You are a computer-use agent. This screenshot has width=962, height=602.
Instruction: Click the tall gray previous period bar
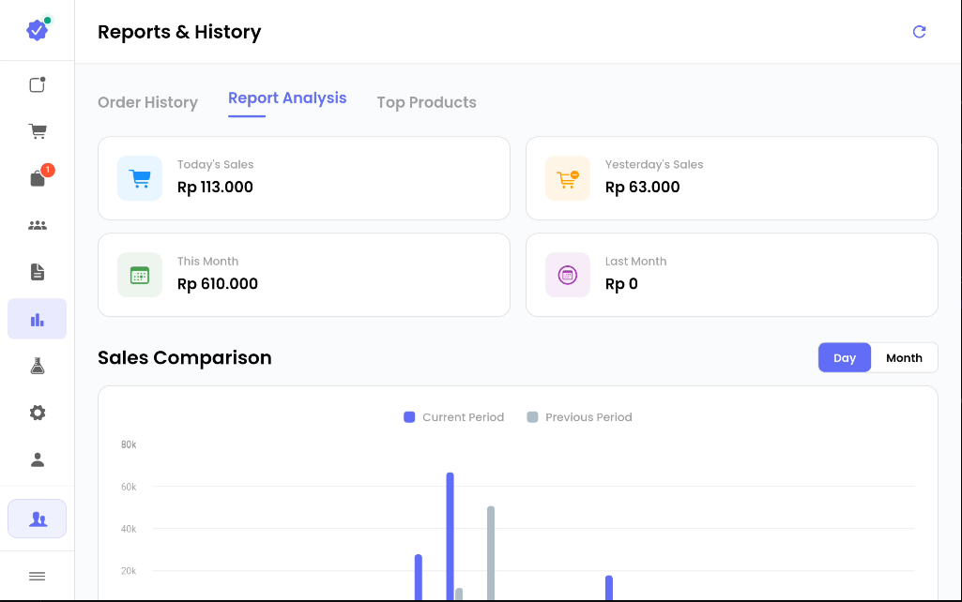click(x=491, y=553)
